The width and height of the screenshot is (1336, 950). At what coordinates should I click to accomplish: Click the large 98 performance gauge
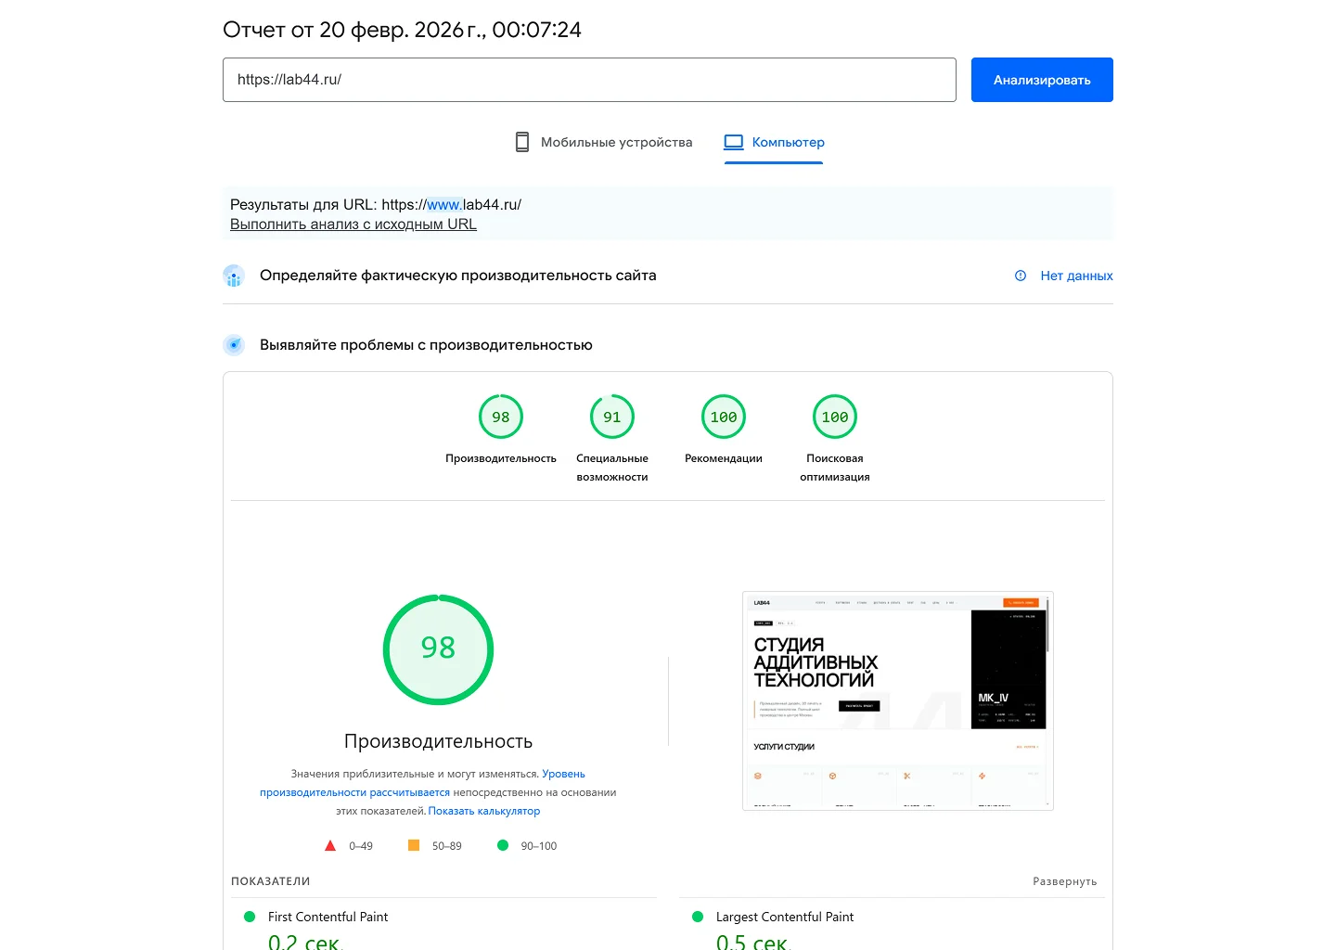click(438, 649)
